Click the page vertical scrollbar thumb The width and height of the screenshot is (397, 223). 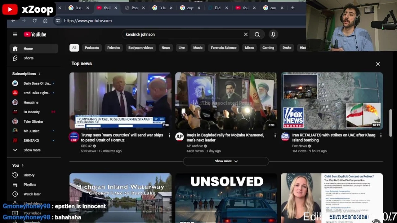tap(391, 123)
